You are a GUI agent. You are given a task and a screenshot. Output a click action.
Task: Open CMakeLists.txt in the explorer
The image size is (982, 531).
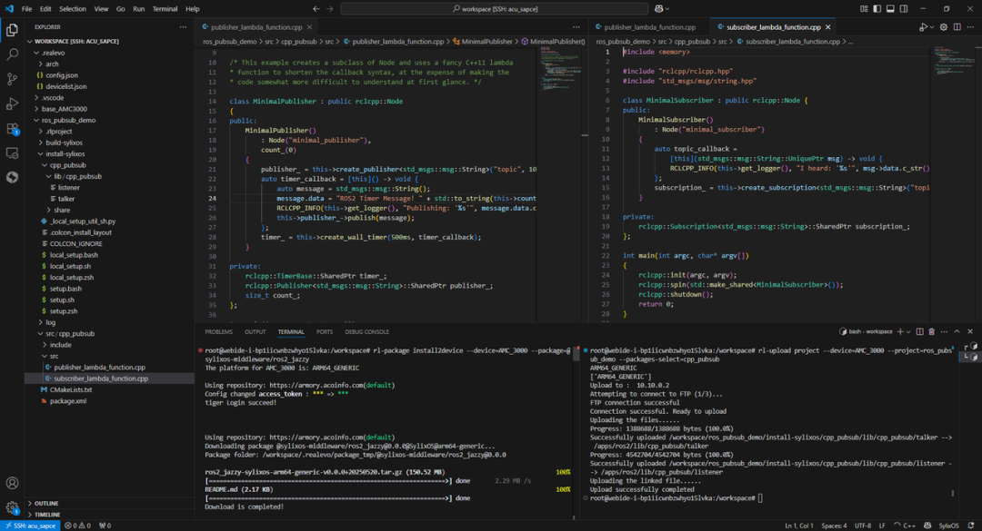(71, 389)
